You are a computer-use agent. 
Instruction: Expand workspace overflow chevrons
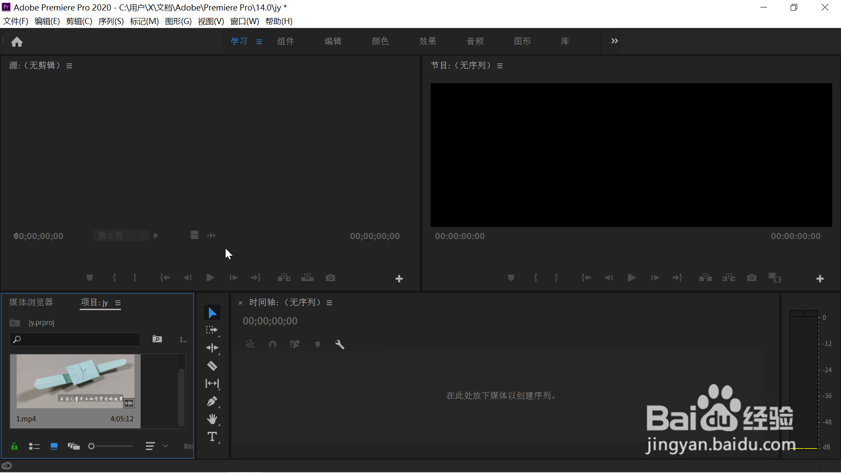pos(615,41)
